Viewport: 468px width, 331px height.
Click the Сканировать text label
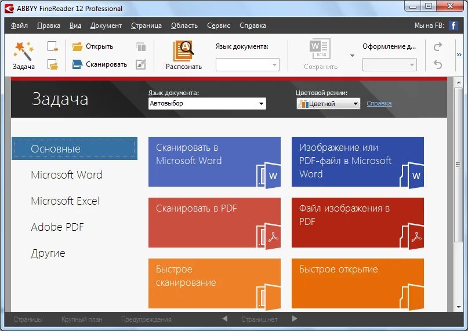coord(106,64)
